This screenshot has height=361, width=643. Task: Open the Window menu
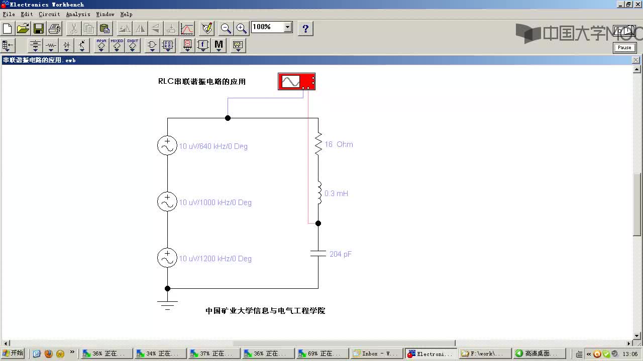[x=105, y=14]
